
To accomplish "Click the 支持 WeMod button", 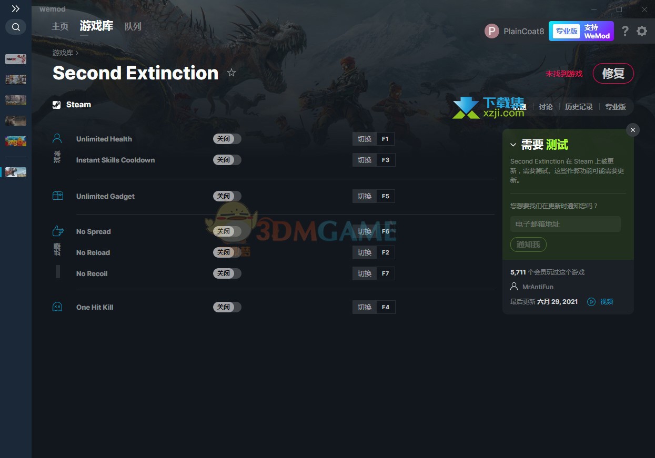I will [597, 31].
